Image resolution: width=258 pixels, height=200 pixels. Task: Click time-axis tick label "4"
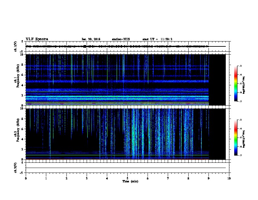[107, 178]
